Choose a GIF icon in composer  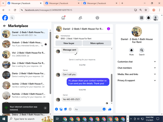coord(70,109)
